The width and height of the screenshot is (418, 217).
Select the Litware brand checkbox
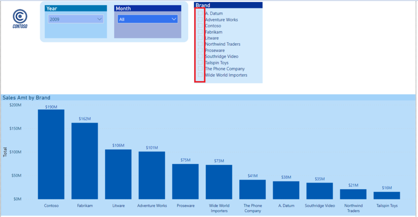(200, 38)
